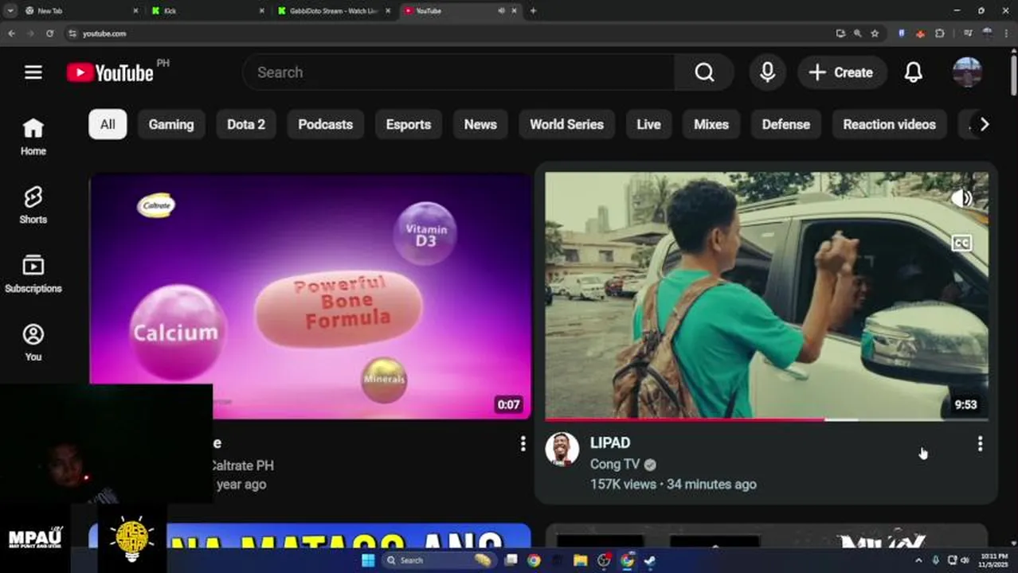
Task: Open a new browser tab with plus
Action: (533, 11)
